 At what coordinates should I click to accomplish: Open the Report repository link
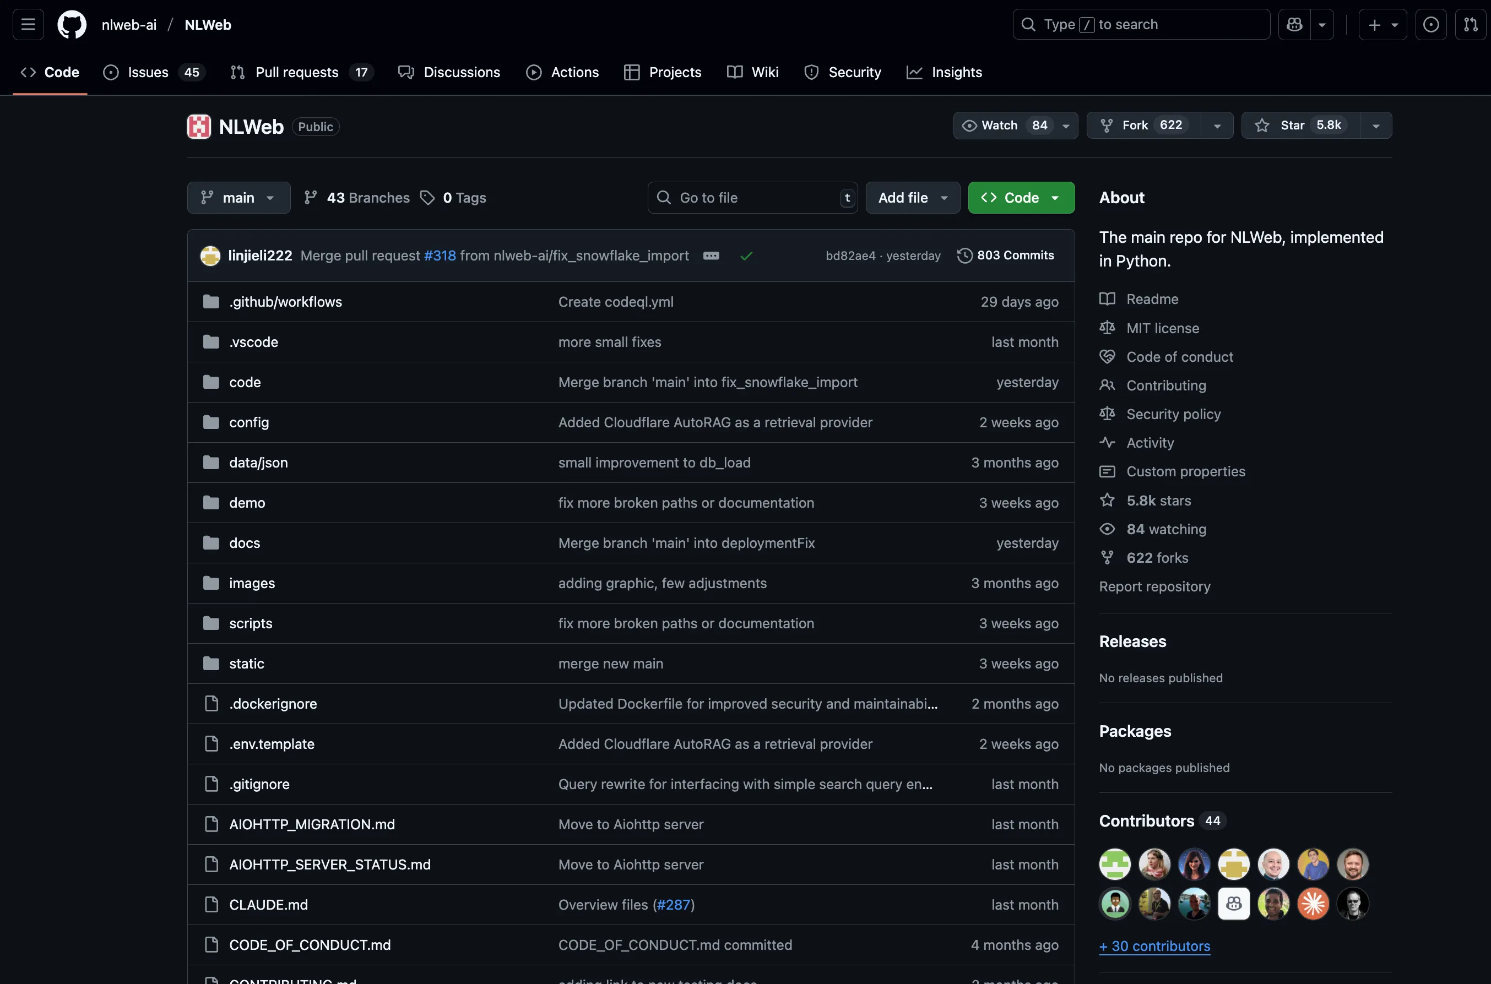click(1154, 586)
